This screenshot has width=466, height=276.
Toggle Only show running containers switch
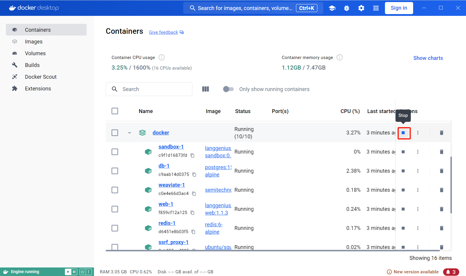[228, 89]
